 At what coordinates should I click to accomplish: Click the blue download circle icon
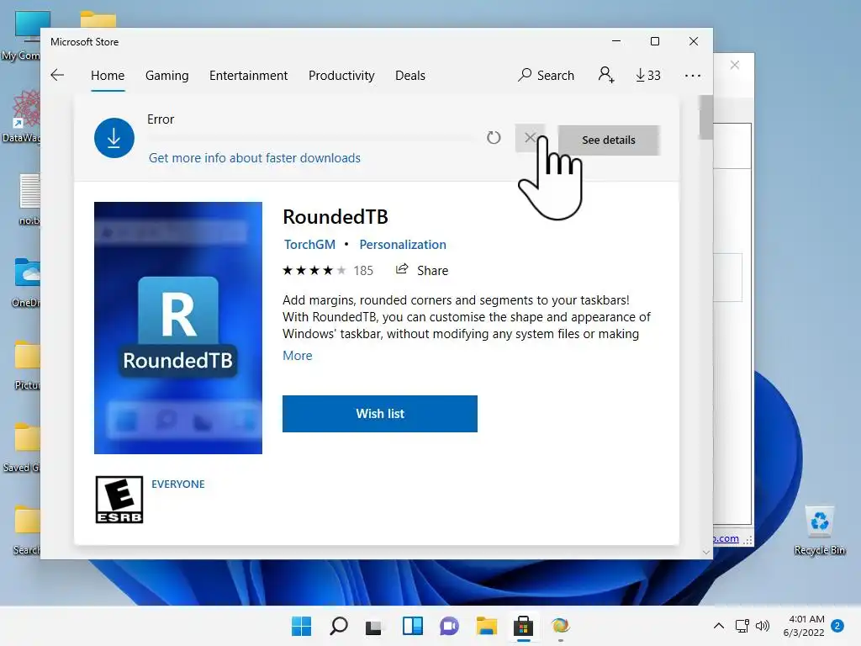(x=114, y=138)
